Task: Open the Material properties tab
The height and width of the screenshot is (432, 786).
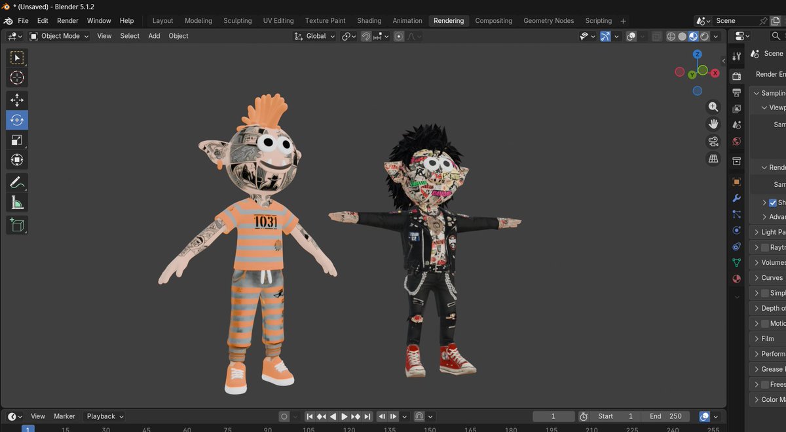Action: click(x=737, y=279)
